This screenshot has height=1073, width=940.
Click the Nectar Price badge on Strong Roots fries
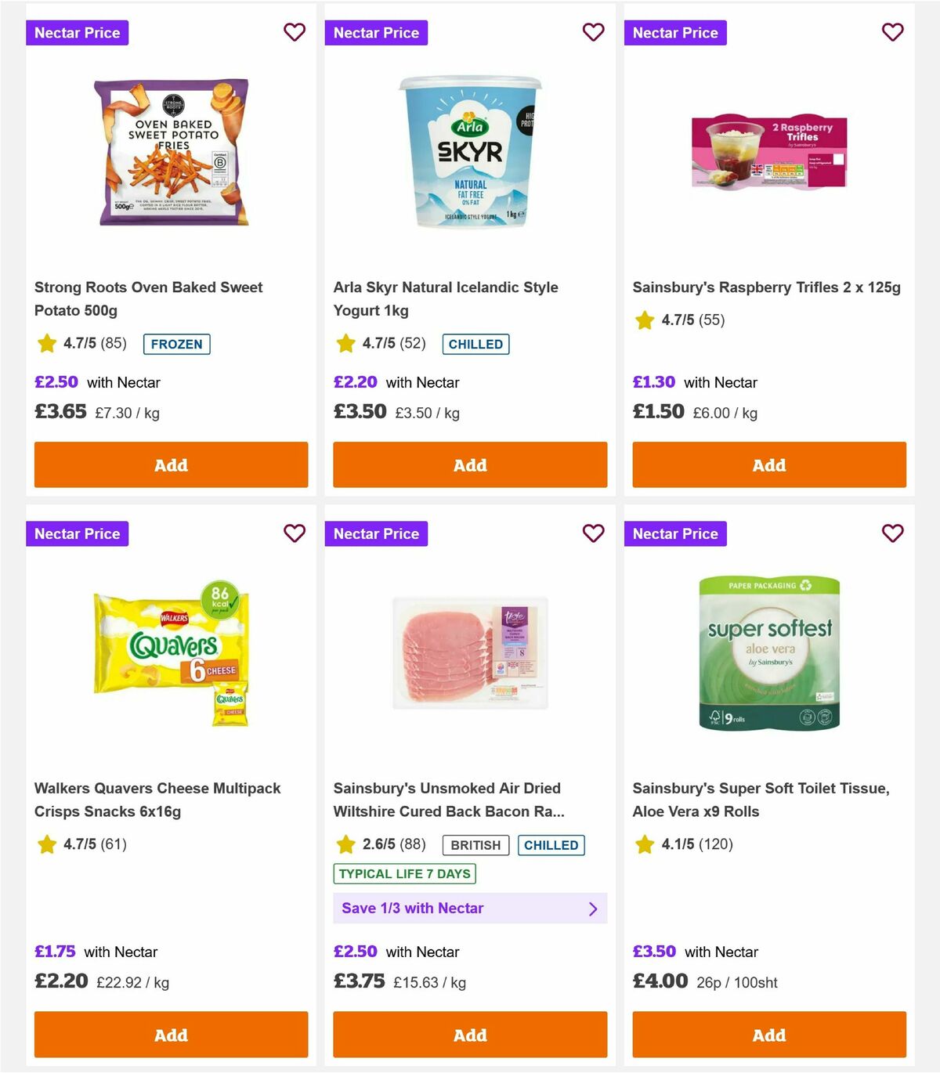(77, 32)
